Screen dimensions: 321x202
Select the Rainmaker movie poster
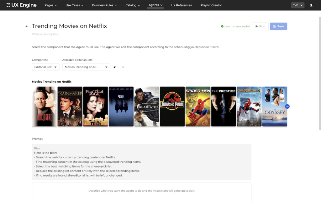(70, 106)
